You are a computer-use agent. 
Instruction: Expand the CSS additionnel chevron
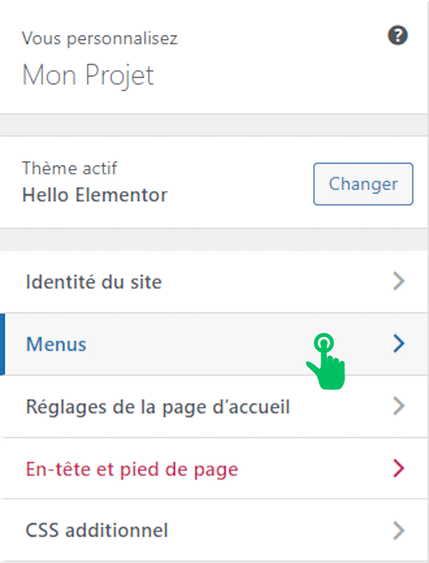point(399,530)
